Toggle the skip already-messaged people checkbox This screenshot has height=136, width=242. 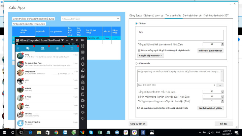point(139,108)
